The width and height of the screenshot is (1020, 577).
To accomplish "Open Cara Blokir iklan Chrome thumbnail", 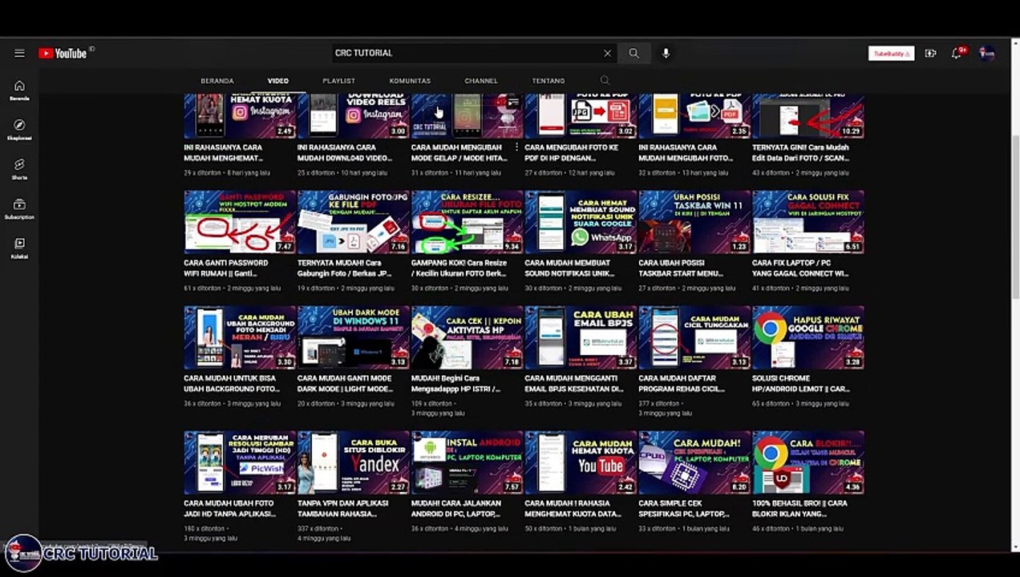I will click(x=808, y=462).
